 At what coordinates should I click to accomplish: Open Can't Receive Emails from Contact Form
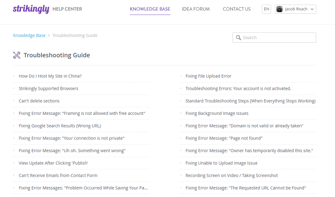pyautogui.click(x=58, y=175)
